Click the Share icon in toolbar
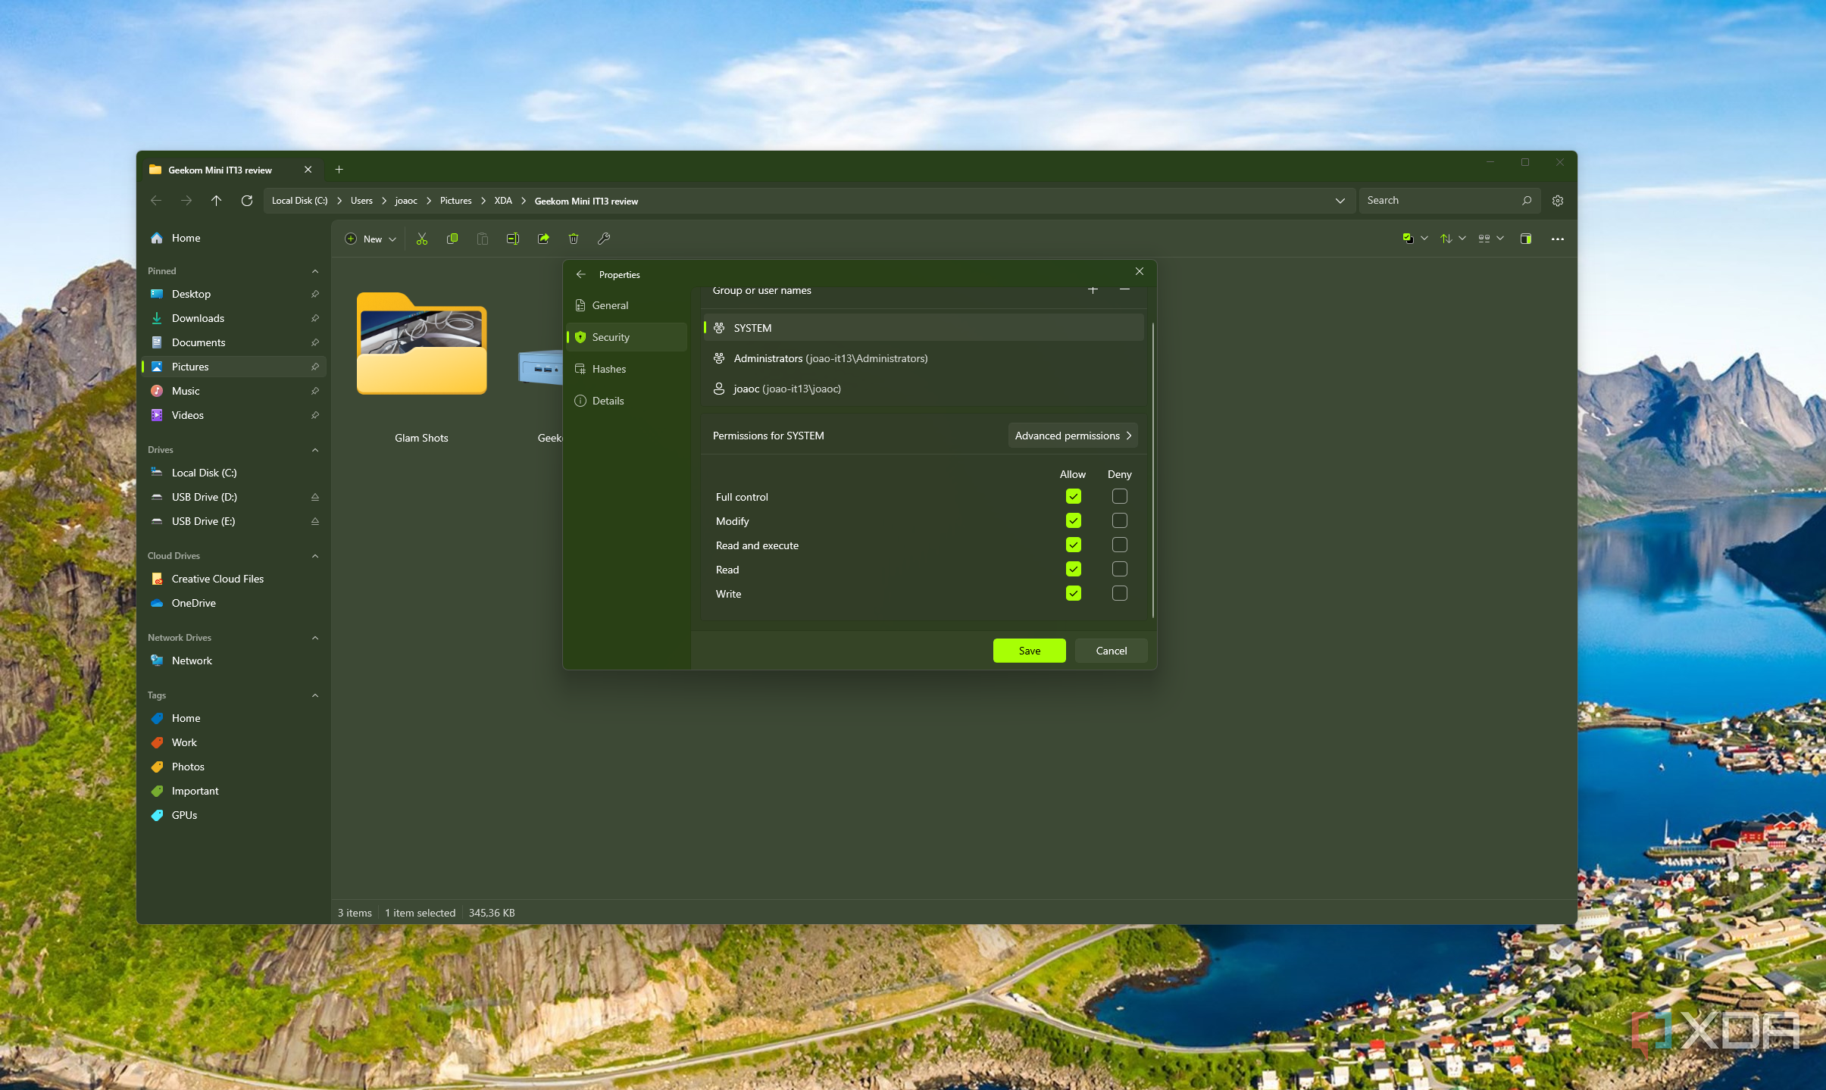Image resolution: width=1826 pixels, height=1090 pixels. coord(543,239)
